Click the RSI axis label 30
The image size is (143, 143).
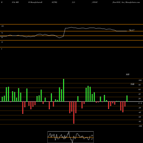click(2, 42)
